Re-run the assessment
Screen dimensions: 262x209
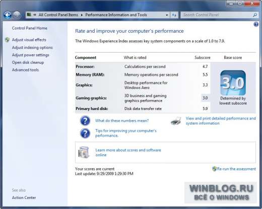[x=236, y=169]
